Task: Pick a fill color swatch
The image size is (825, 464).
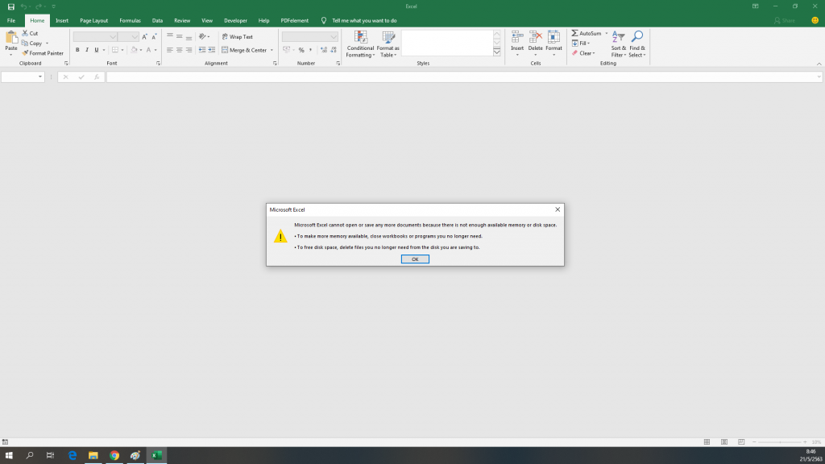Action: tap(133, 50)
